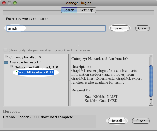Click the yellow minimize window button
Screen dimensions: 157x131
(9, 3)
